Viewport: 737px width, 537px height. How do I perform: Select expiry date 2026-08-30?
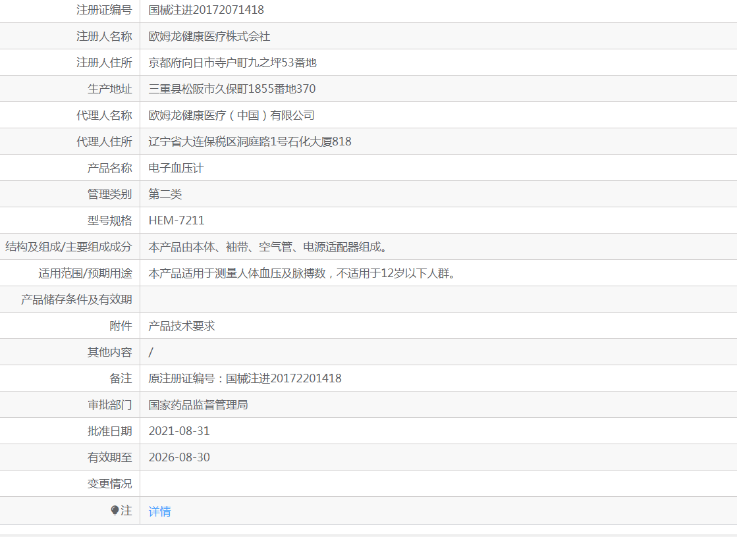pos(179,457)
